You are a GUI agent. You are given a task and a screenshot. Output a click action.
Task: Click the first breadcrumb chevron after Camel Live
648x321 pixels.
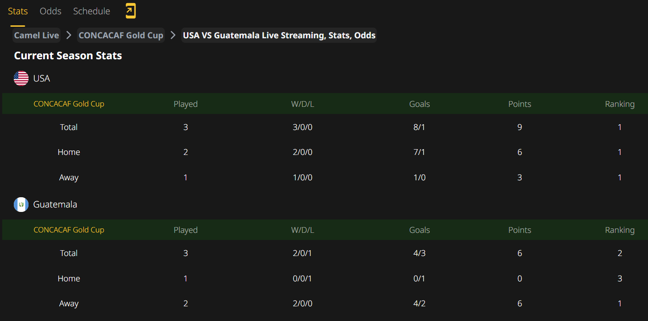pos(69,35)
